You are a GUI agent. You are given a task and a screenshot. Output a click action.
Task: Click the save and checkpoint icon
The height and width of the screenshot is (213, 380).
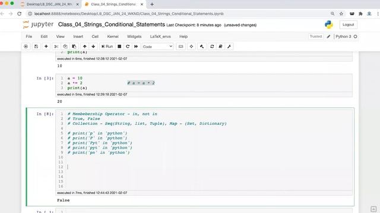click(36, 46)
